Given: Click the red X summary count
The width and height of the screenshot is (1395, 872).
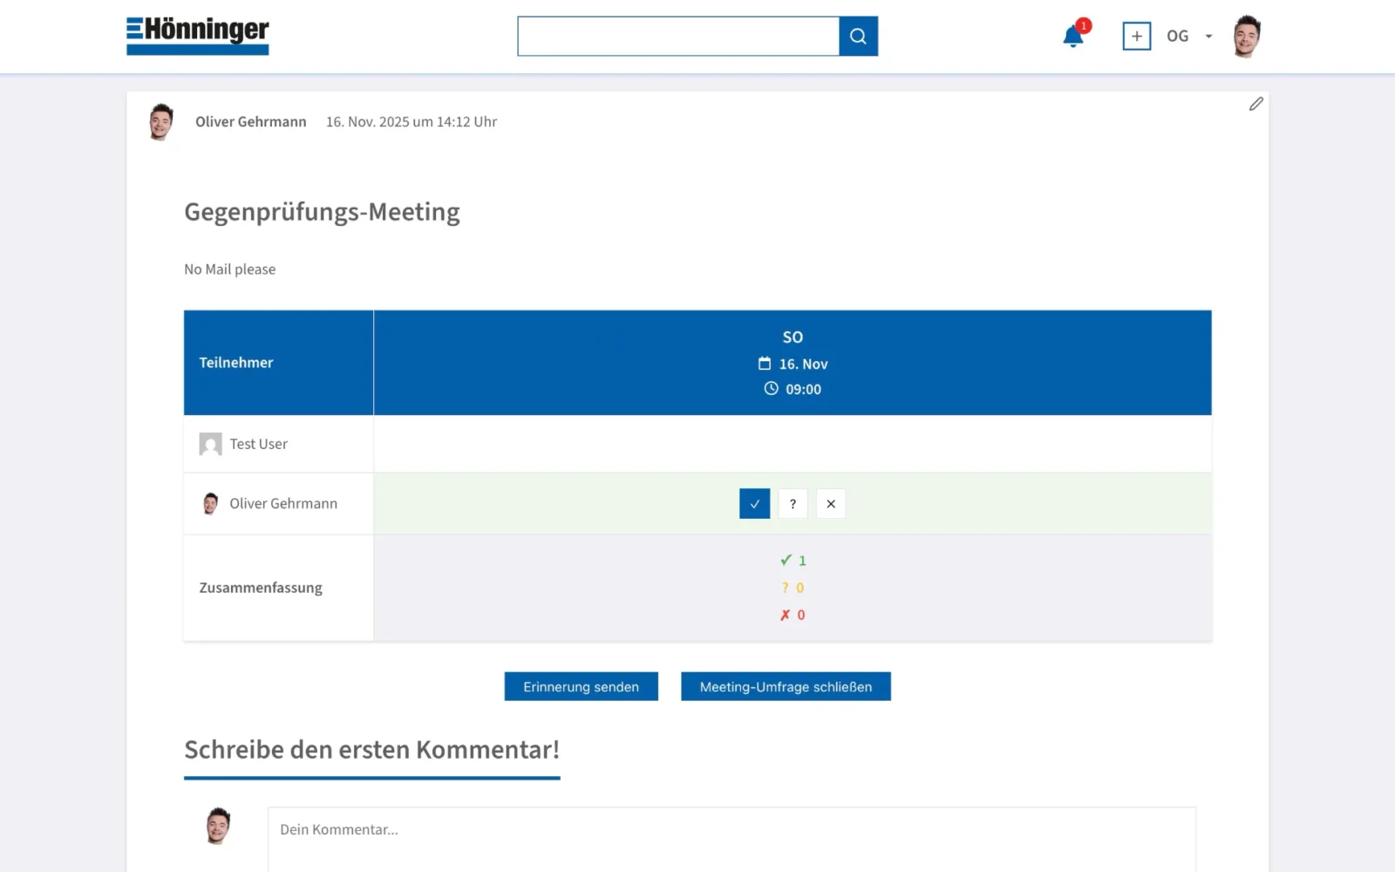Looking at the screenshot, I should [793, 615].
